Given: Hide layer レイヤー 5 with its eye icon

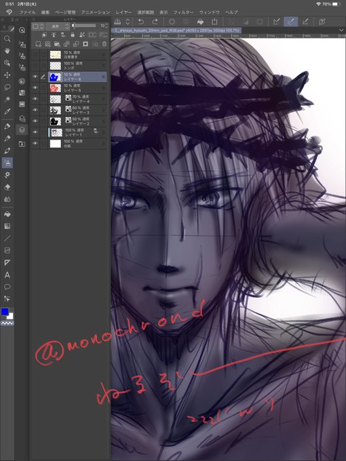Looking at the screenshot, I should tap(35, 88).
